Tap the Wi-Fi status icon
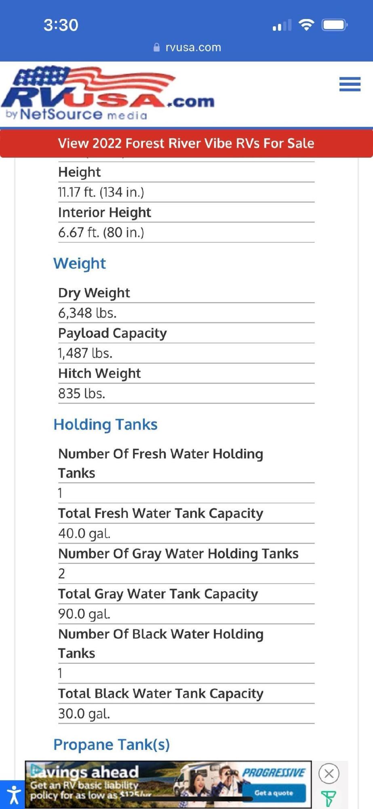The height and width of the screenshot is (809, 373). click(x=306, y=25)
